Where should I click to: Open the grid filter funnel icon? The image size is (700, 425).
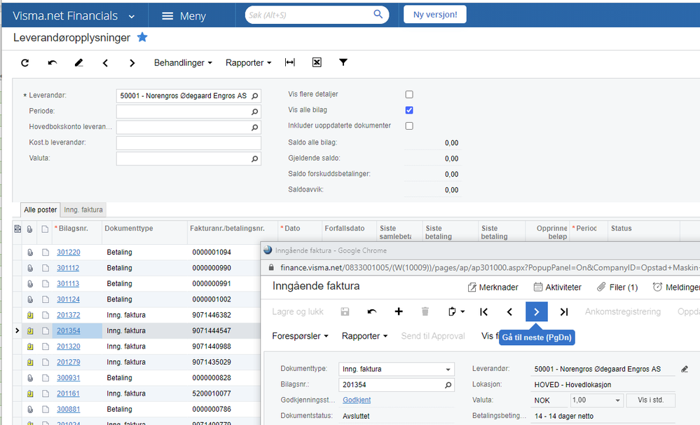point(343,62)
